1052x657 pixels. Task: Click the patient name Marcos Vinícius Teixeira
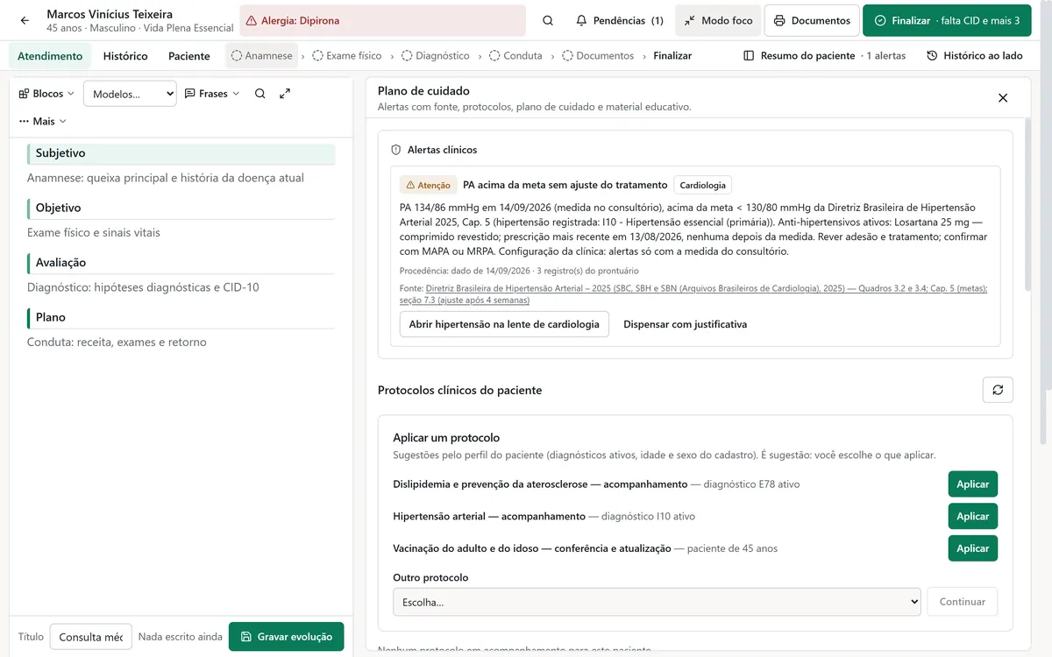(x=110, y=14)
